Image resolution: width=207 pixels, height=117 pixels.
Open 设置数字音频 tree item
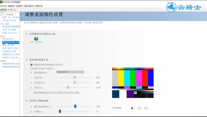coord(9,51)
